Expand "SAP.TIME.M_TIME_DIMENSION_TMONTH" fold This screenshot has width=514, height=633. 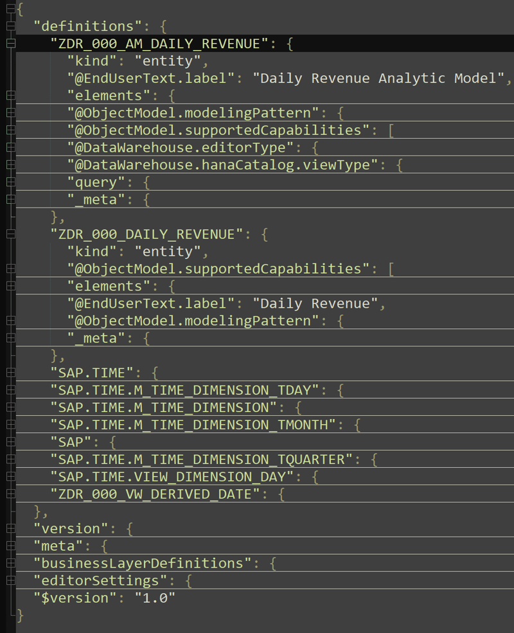click(11, 425)
